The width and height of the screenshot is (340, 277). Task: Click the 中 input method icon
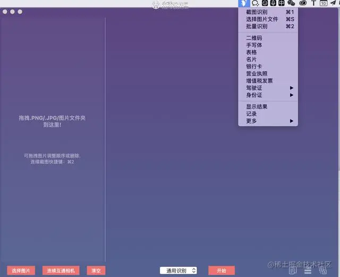click(x=282, y=3)
